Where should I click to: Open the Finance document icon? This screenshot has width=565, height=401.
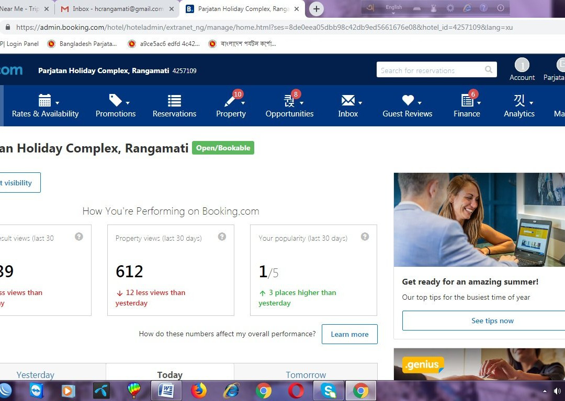click(467, 100)
